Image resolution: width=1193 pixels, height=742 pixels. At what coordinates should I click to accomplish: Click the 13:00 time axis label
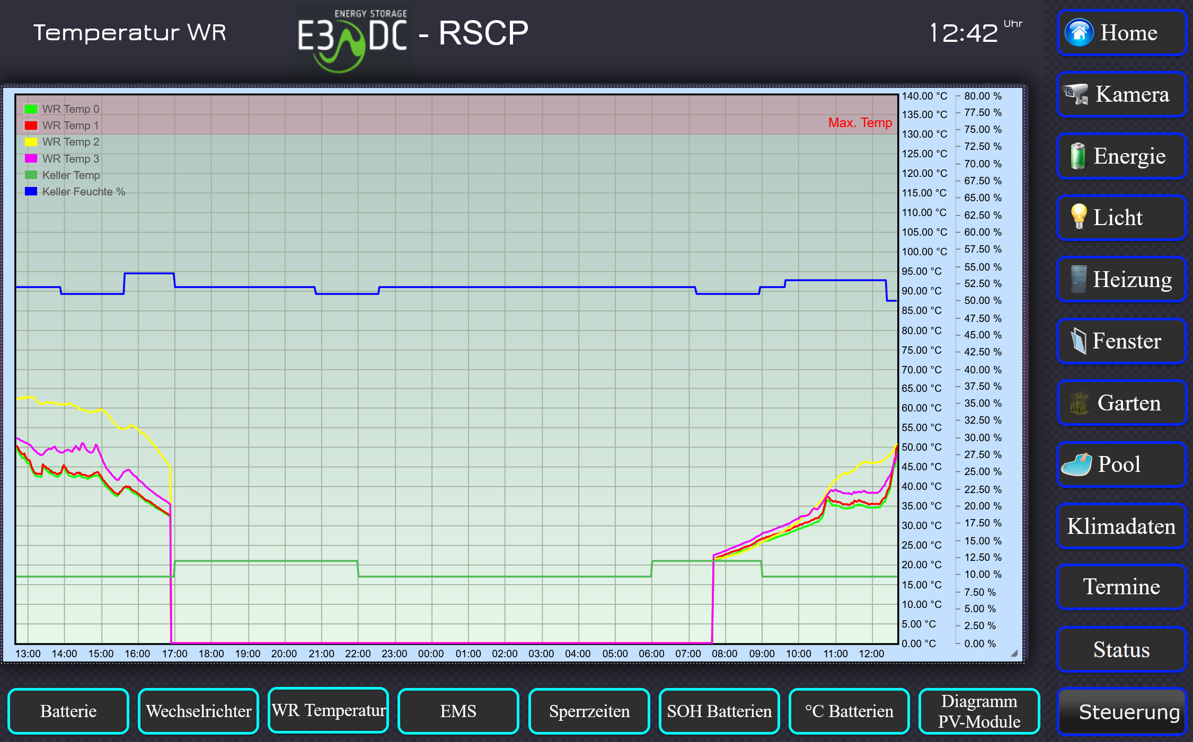[x=28, y=654]
